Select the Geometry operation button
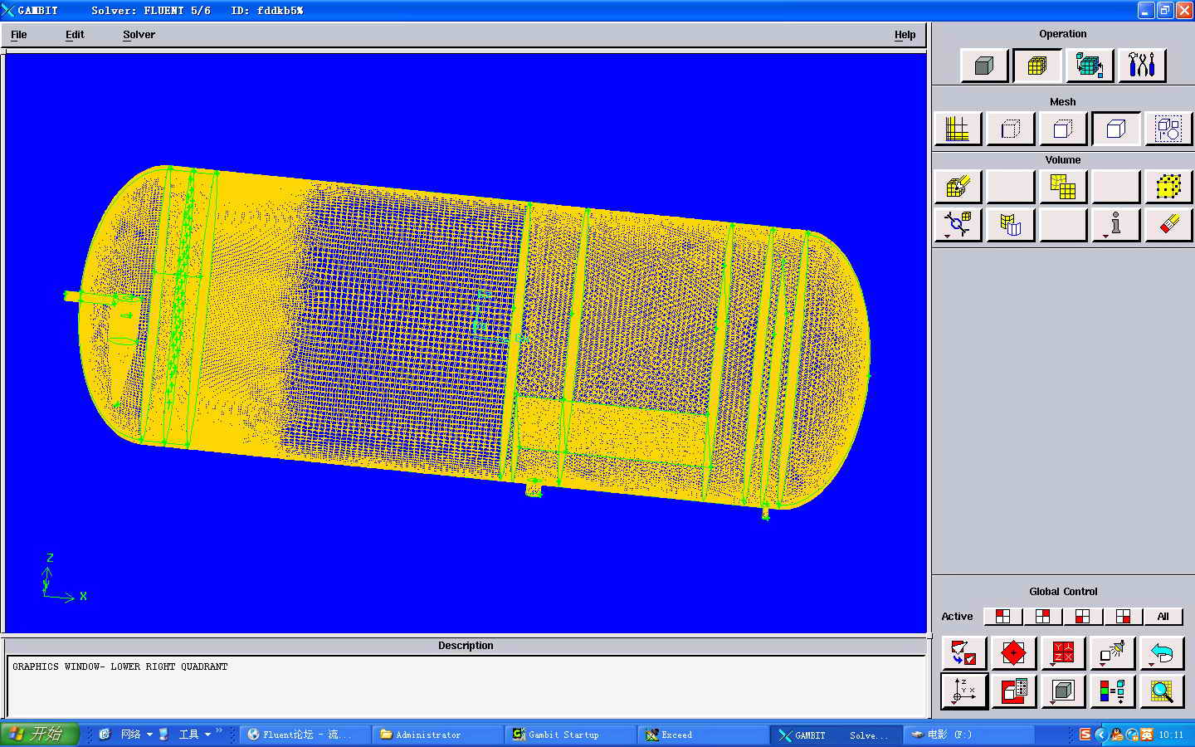 coord(984,66)
